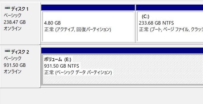
Task: Click the drive icon next to ディスク 2
Action: [x=7, y=51]
